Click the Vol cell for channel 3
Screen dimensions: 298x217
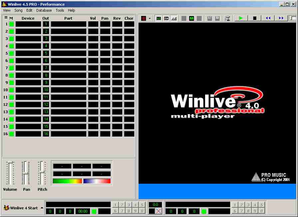click(x=93, y=39)
